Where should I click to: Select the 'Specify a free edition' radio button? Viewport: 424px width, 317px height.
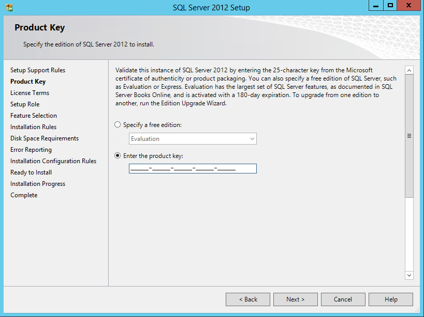pyautogui.click(x=118, y=124)
